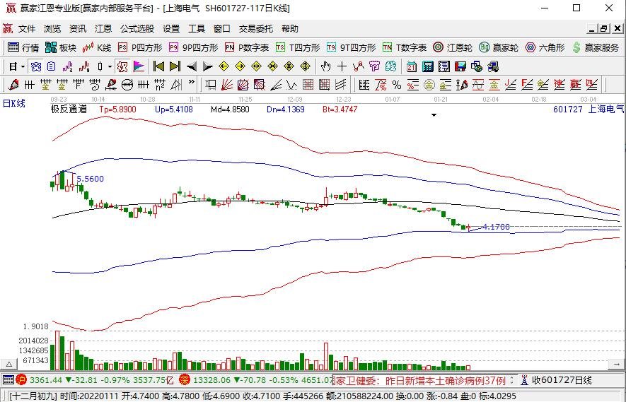The height and width of the screenshot is (402, 626).
Task: Open the 公式选股 menu
Action: 137,29
